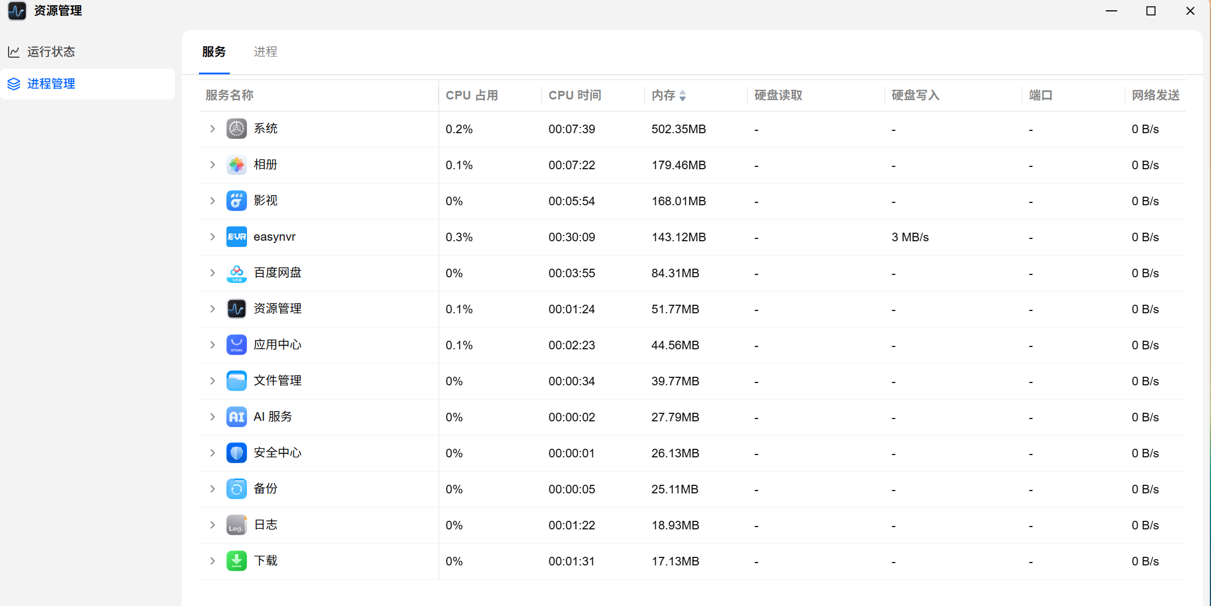Image resolution: width=1211 pixels, height=606 pixels.
Task: Select 进程管理 in the sidebar
Action: click(88, 84)
